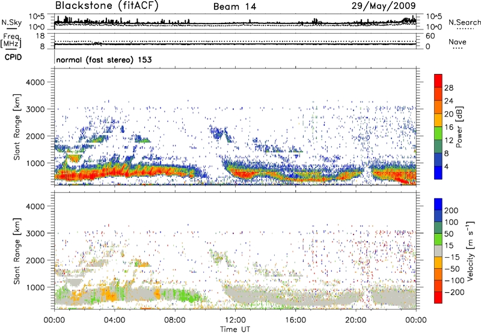481x333 pixels.
Task: Click the "4000" tick of power panel
Action: (35, 82)
